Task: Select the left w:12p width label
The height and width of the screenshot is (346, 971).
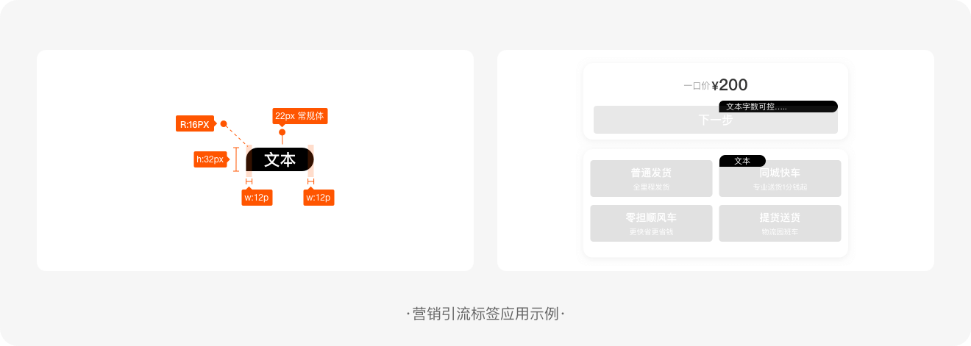Action: (257, 197)
